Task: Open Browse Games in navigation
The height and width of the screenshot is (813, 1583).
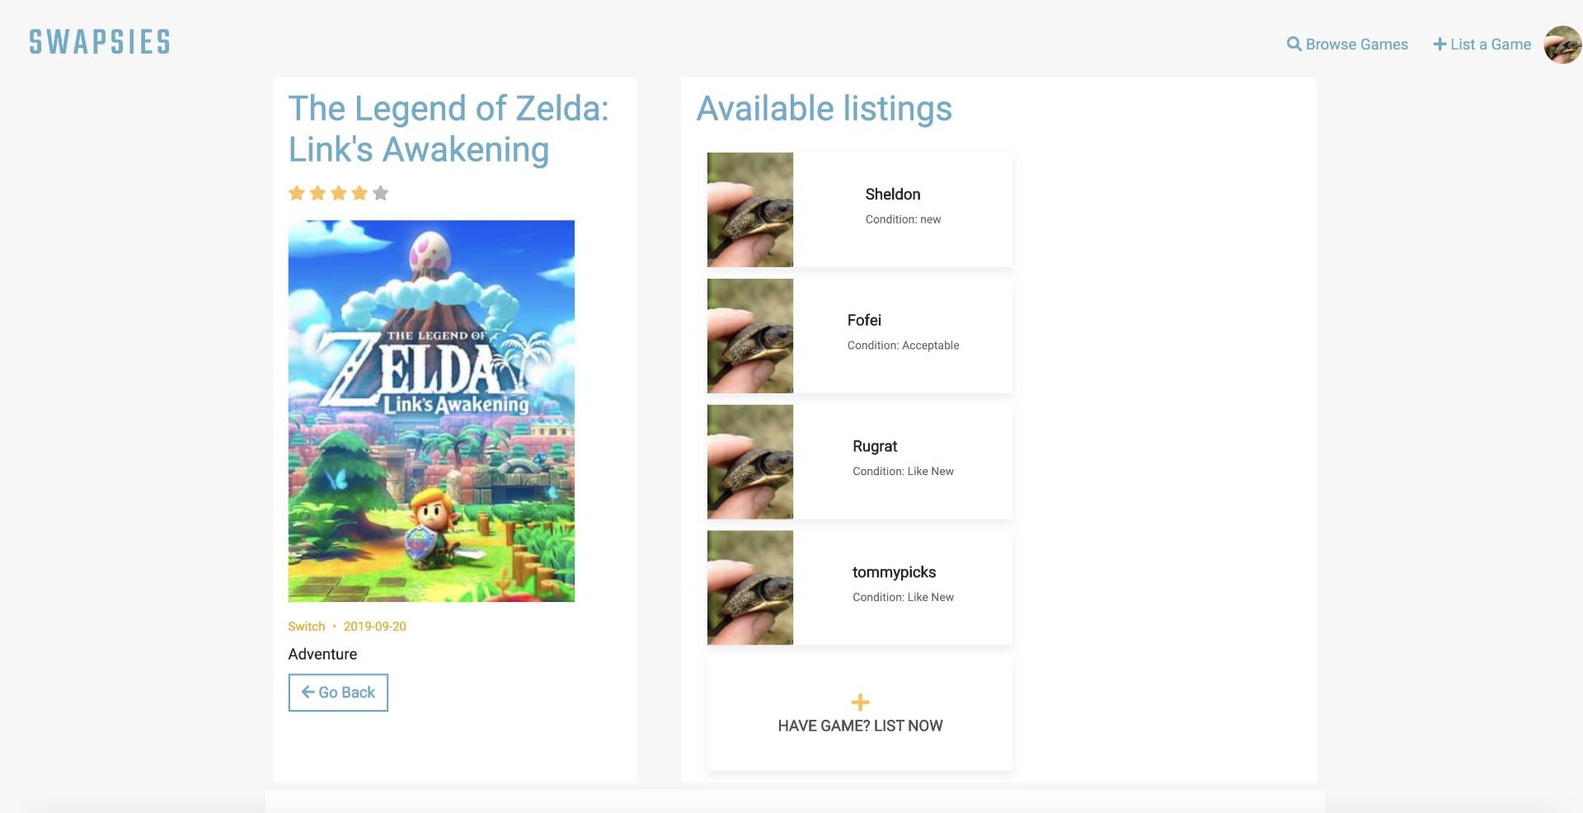Action: (x=1356, y=45)
